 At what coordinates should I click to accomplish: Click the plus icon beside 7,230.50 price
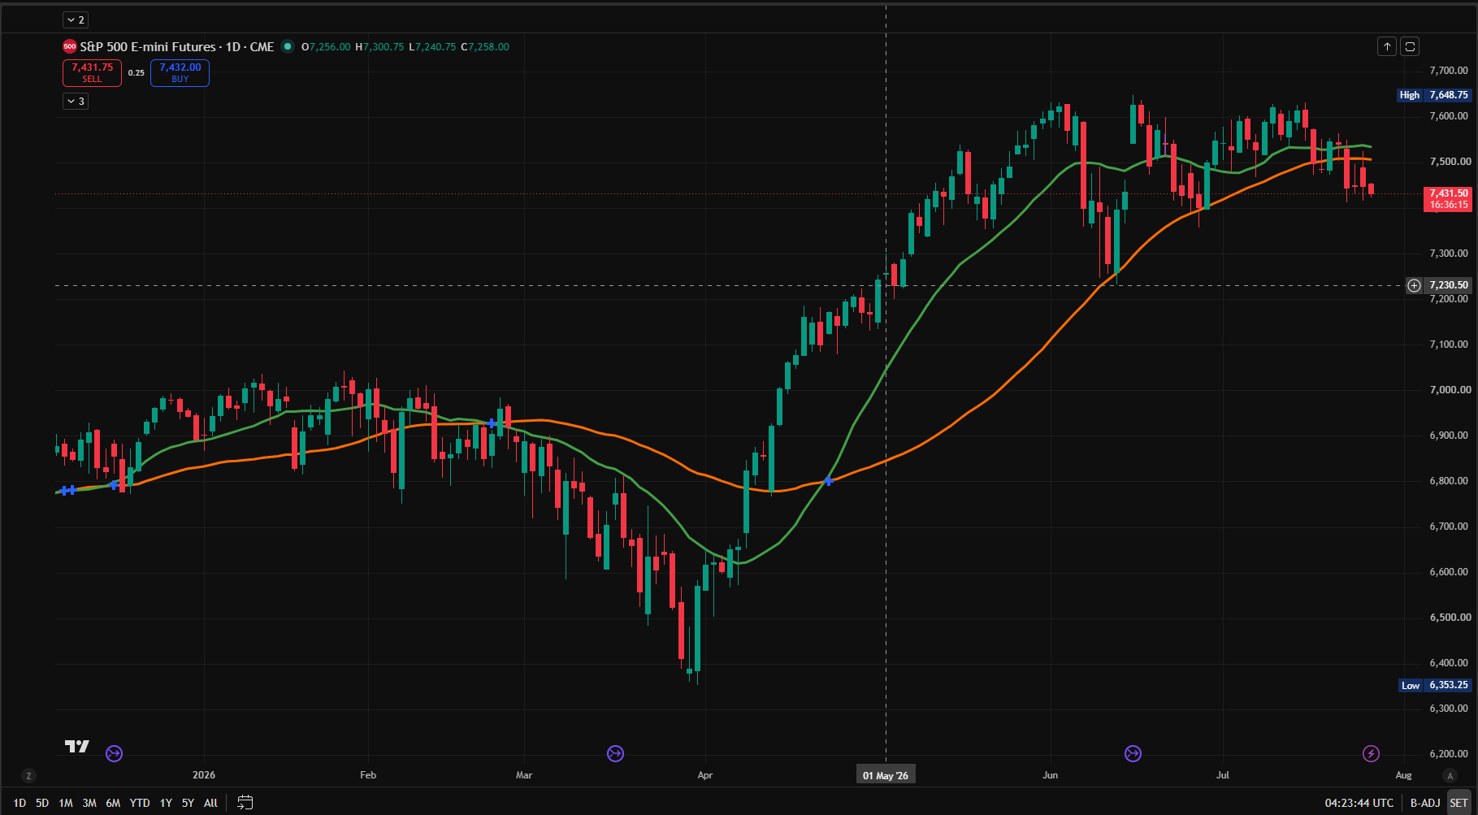click(x=1415, y=285)
